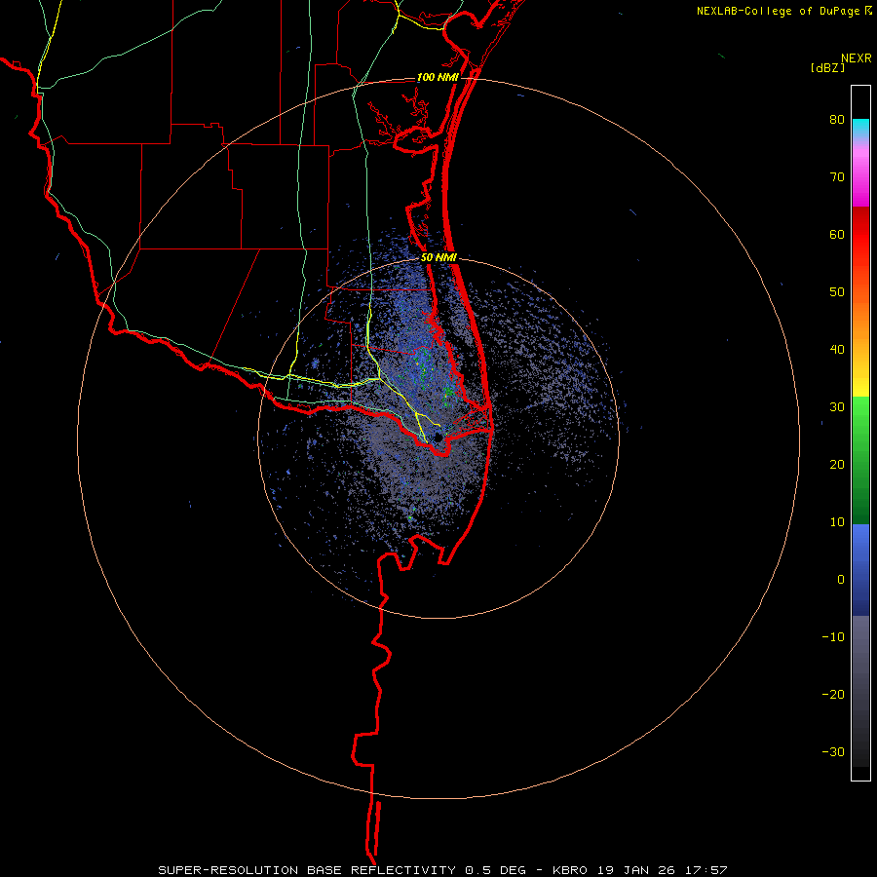Image resolution: width=877 pixels, height=877 pixels.
Task: Click the 20 dBZ scale value
Action: pyautogui.click(x=837, y=464)
